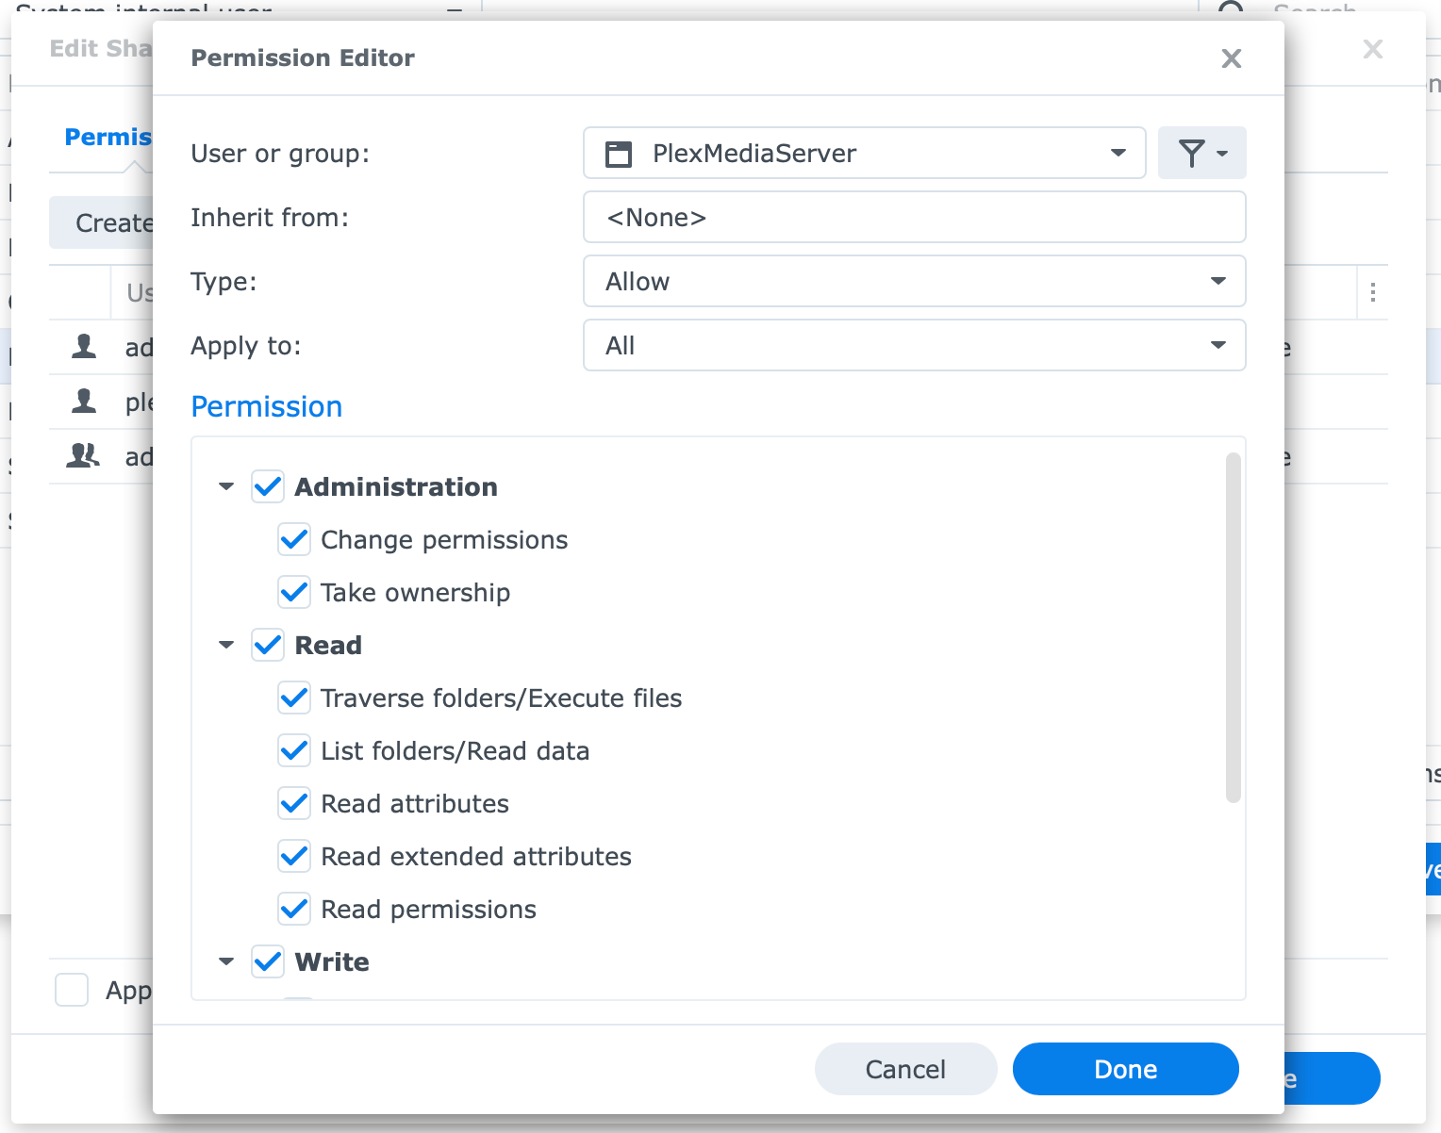Click the three-dot column options icon
The height and width of the screenshot is (1133, 1441).
(x=1373, y=292)
